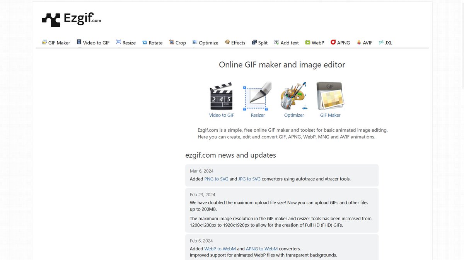
Task: Click the Rotate menu icon
Action: [145, 42]
